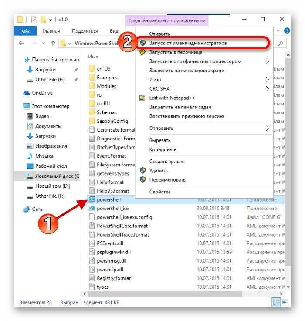The image size is (305, 321).
Task: Select Закрепить на начальном экране
Action: (x=204, y=71)
